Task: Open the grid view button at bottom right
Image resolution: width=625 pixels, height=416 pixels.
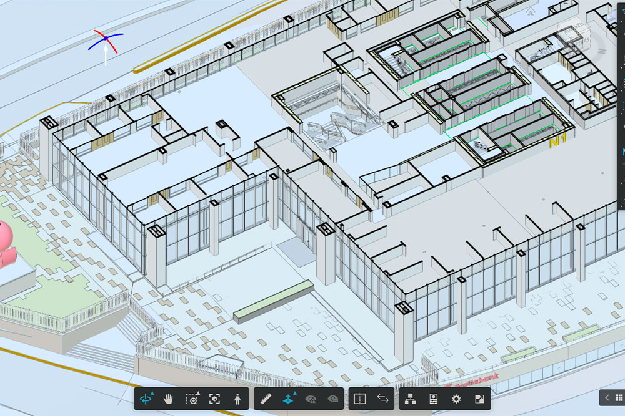Action: click(619, 397)
